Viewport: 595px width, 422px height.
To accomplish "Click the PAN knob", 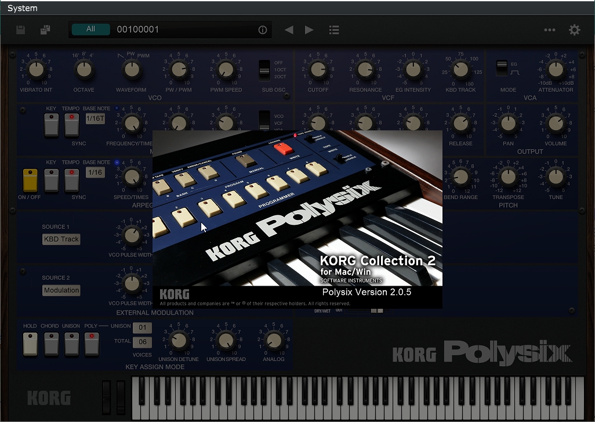I will click(x=508, y=122).
